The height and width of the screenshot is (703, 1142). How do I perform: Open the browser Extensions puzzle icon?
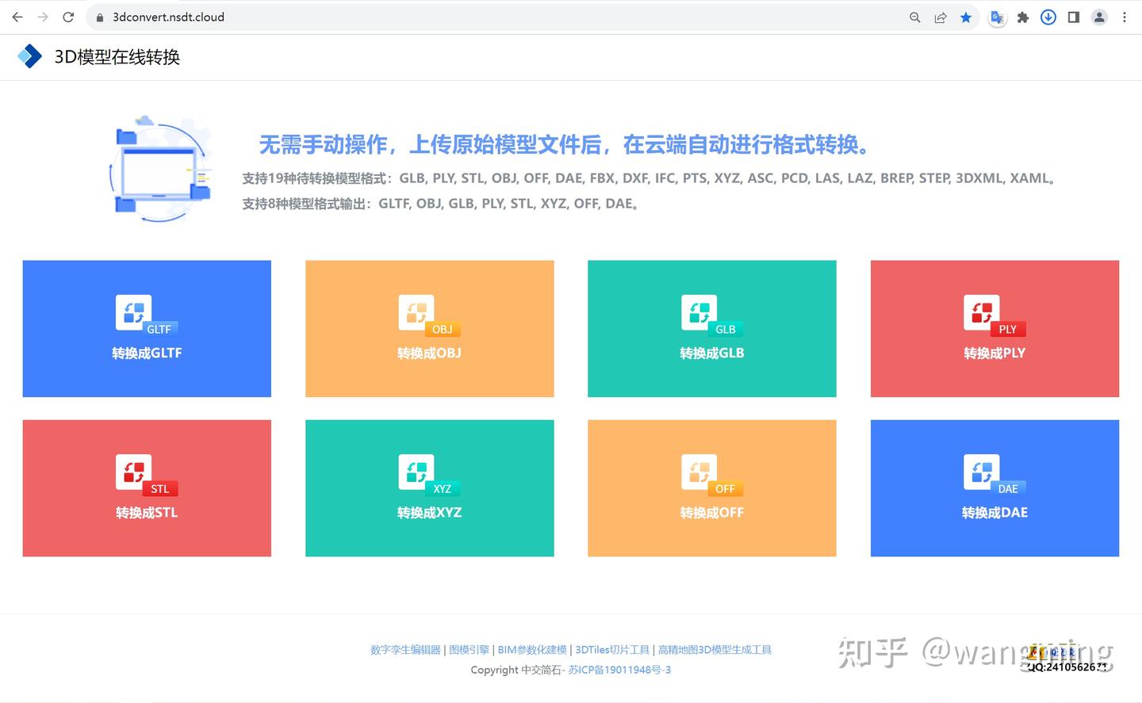tap(1022, 17)
